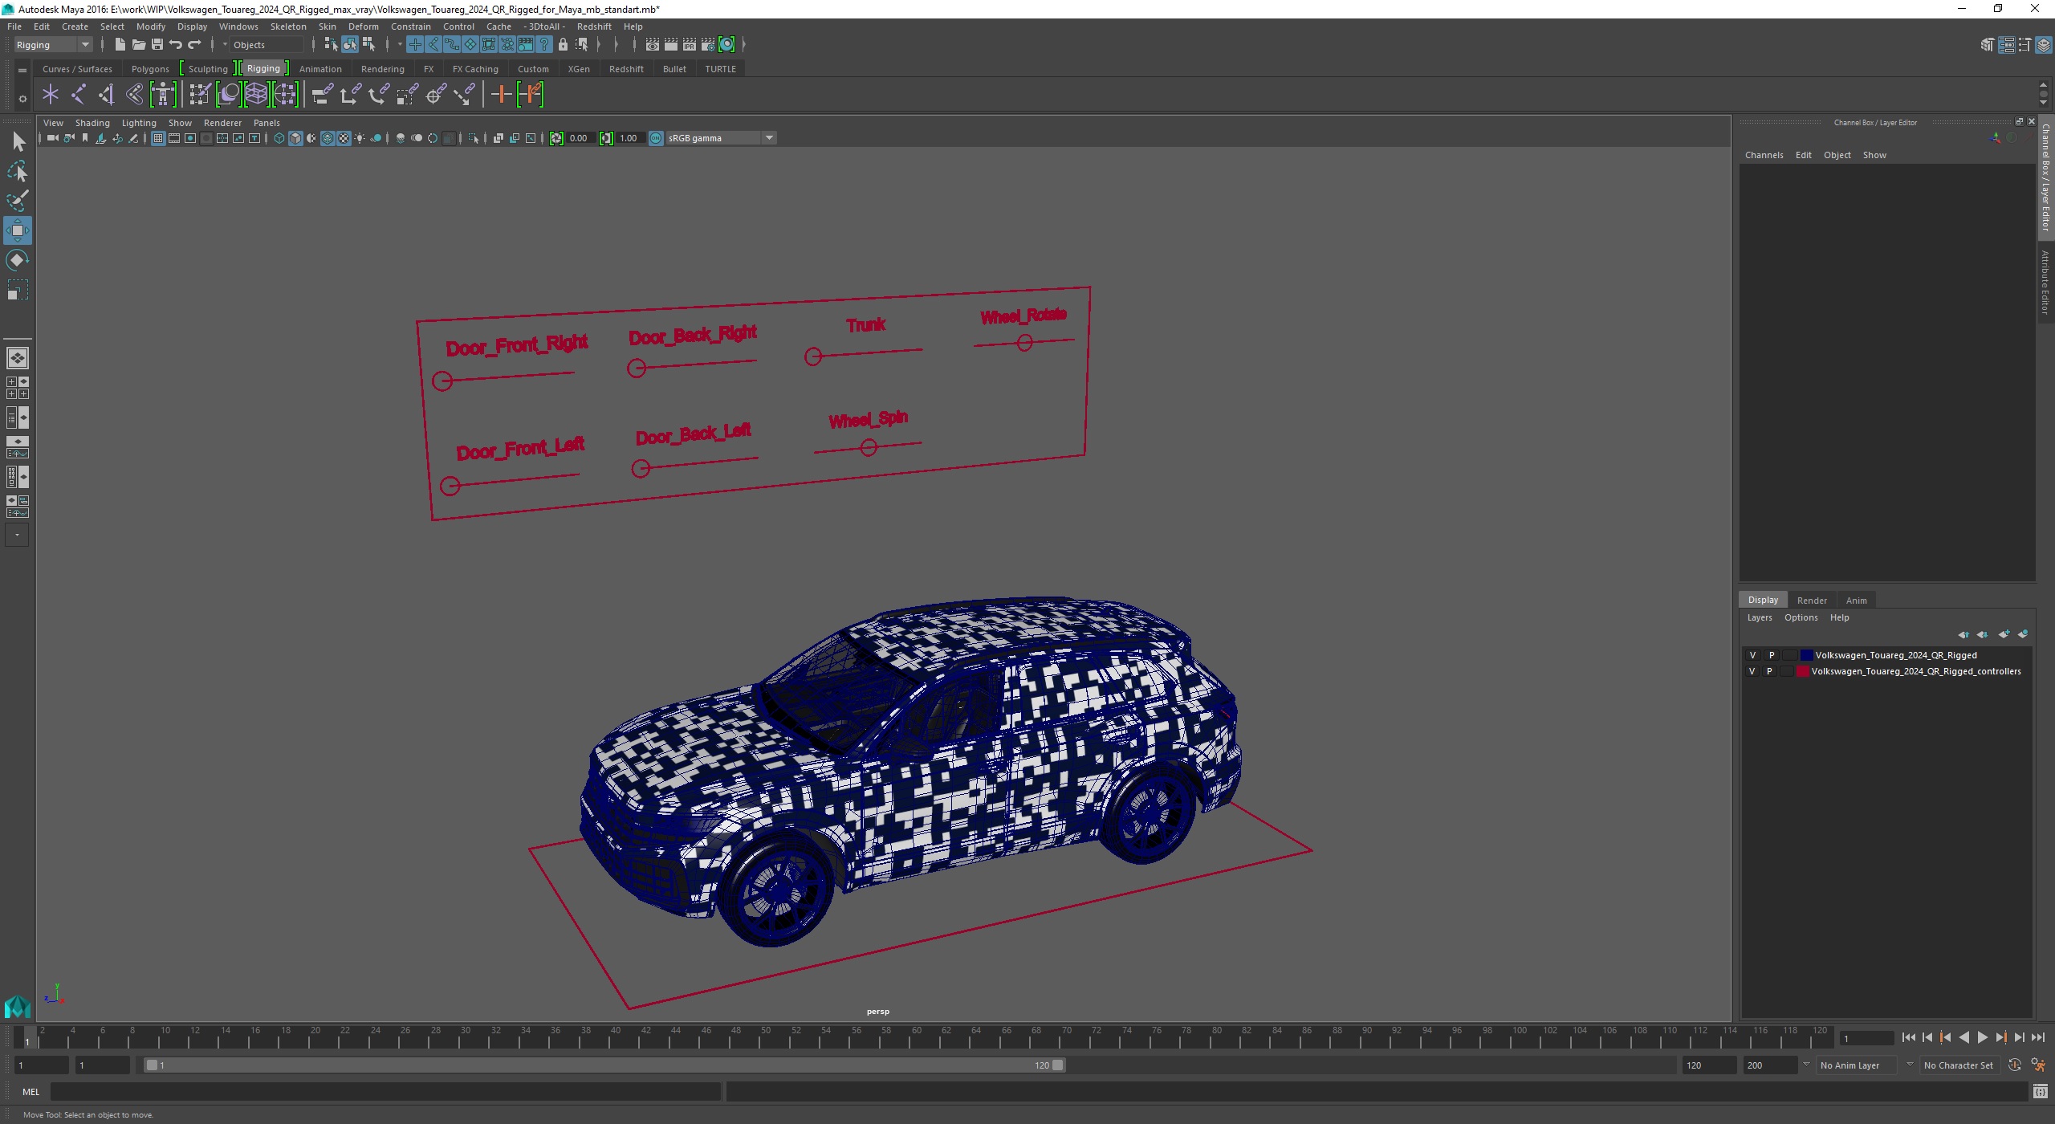Open Layers menu in Layer Editor
This screenshot has height=1124, width=2055.
(x=1759, y=617)
